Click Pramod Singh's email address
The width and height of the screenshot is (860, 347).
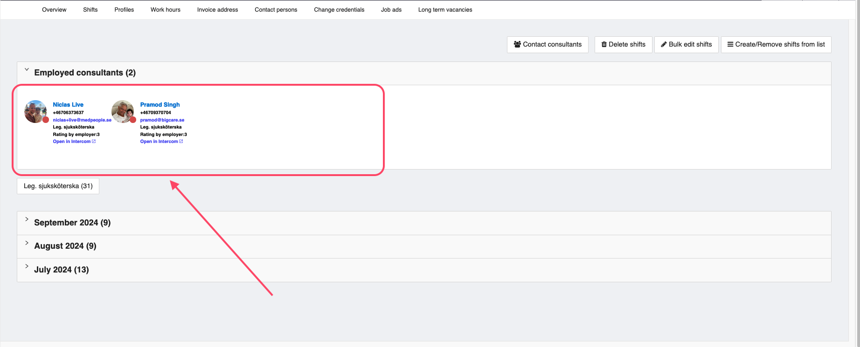(162, 120)
